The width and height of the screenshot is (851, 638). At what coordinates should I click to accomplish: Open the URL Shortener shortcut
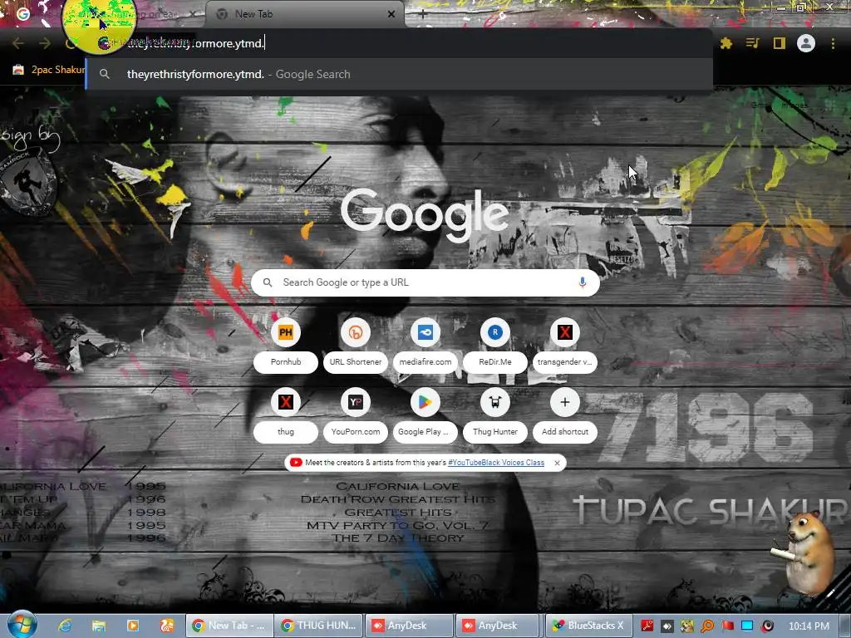(x=356, y=345)
